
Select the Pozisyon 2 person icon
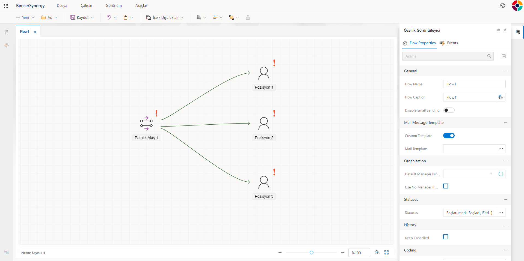pyautogui.click(x=264, y=124)
